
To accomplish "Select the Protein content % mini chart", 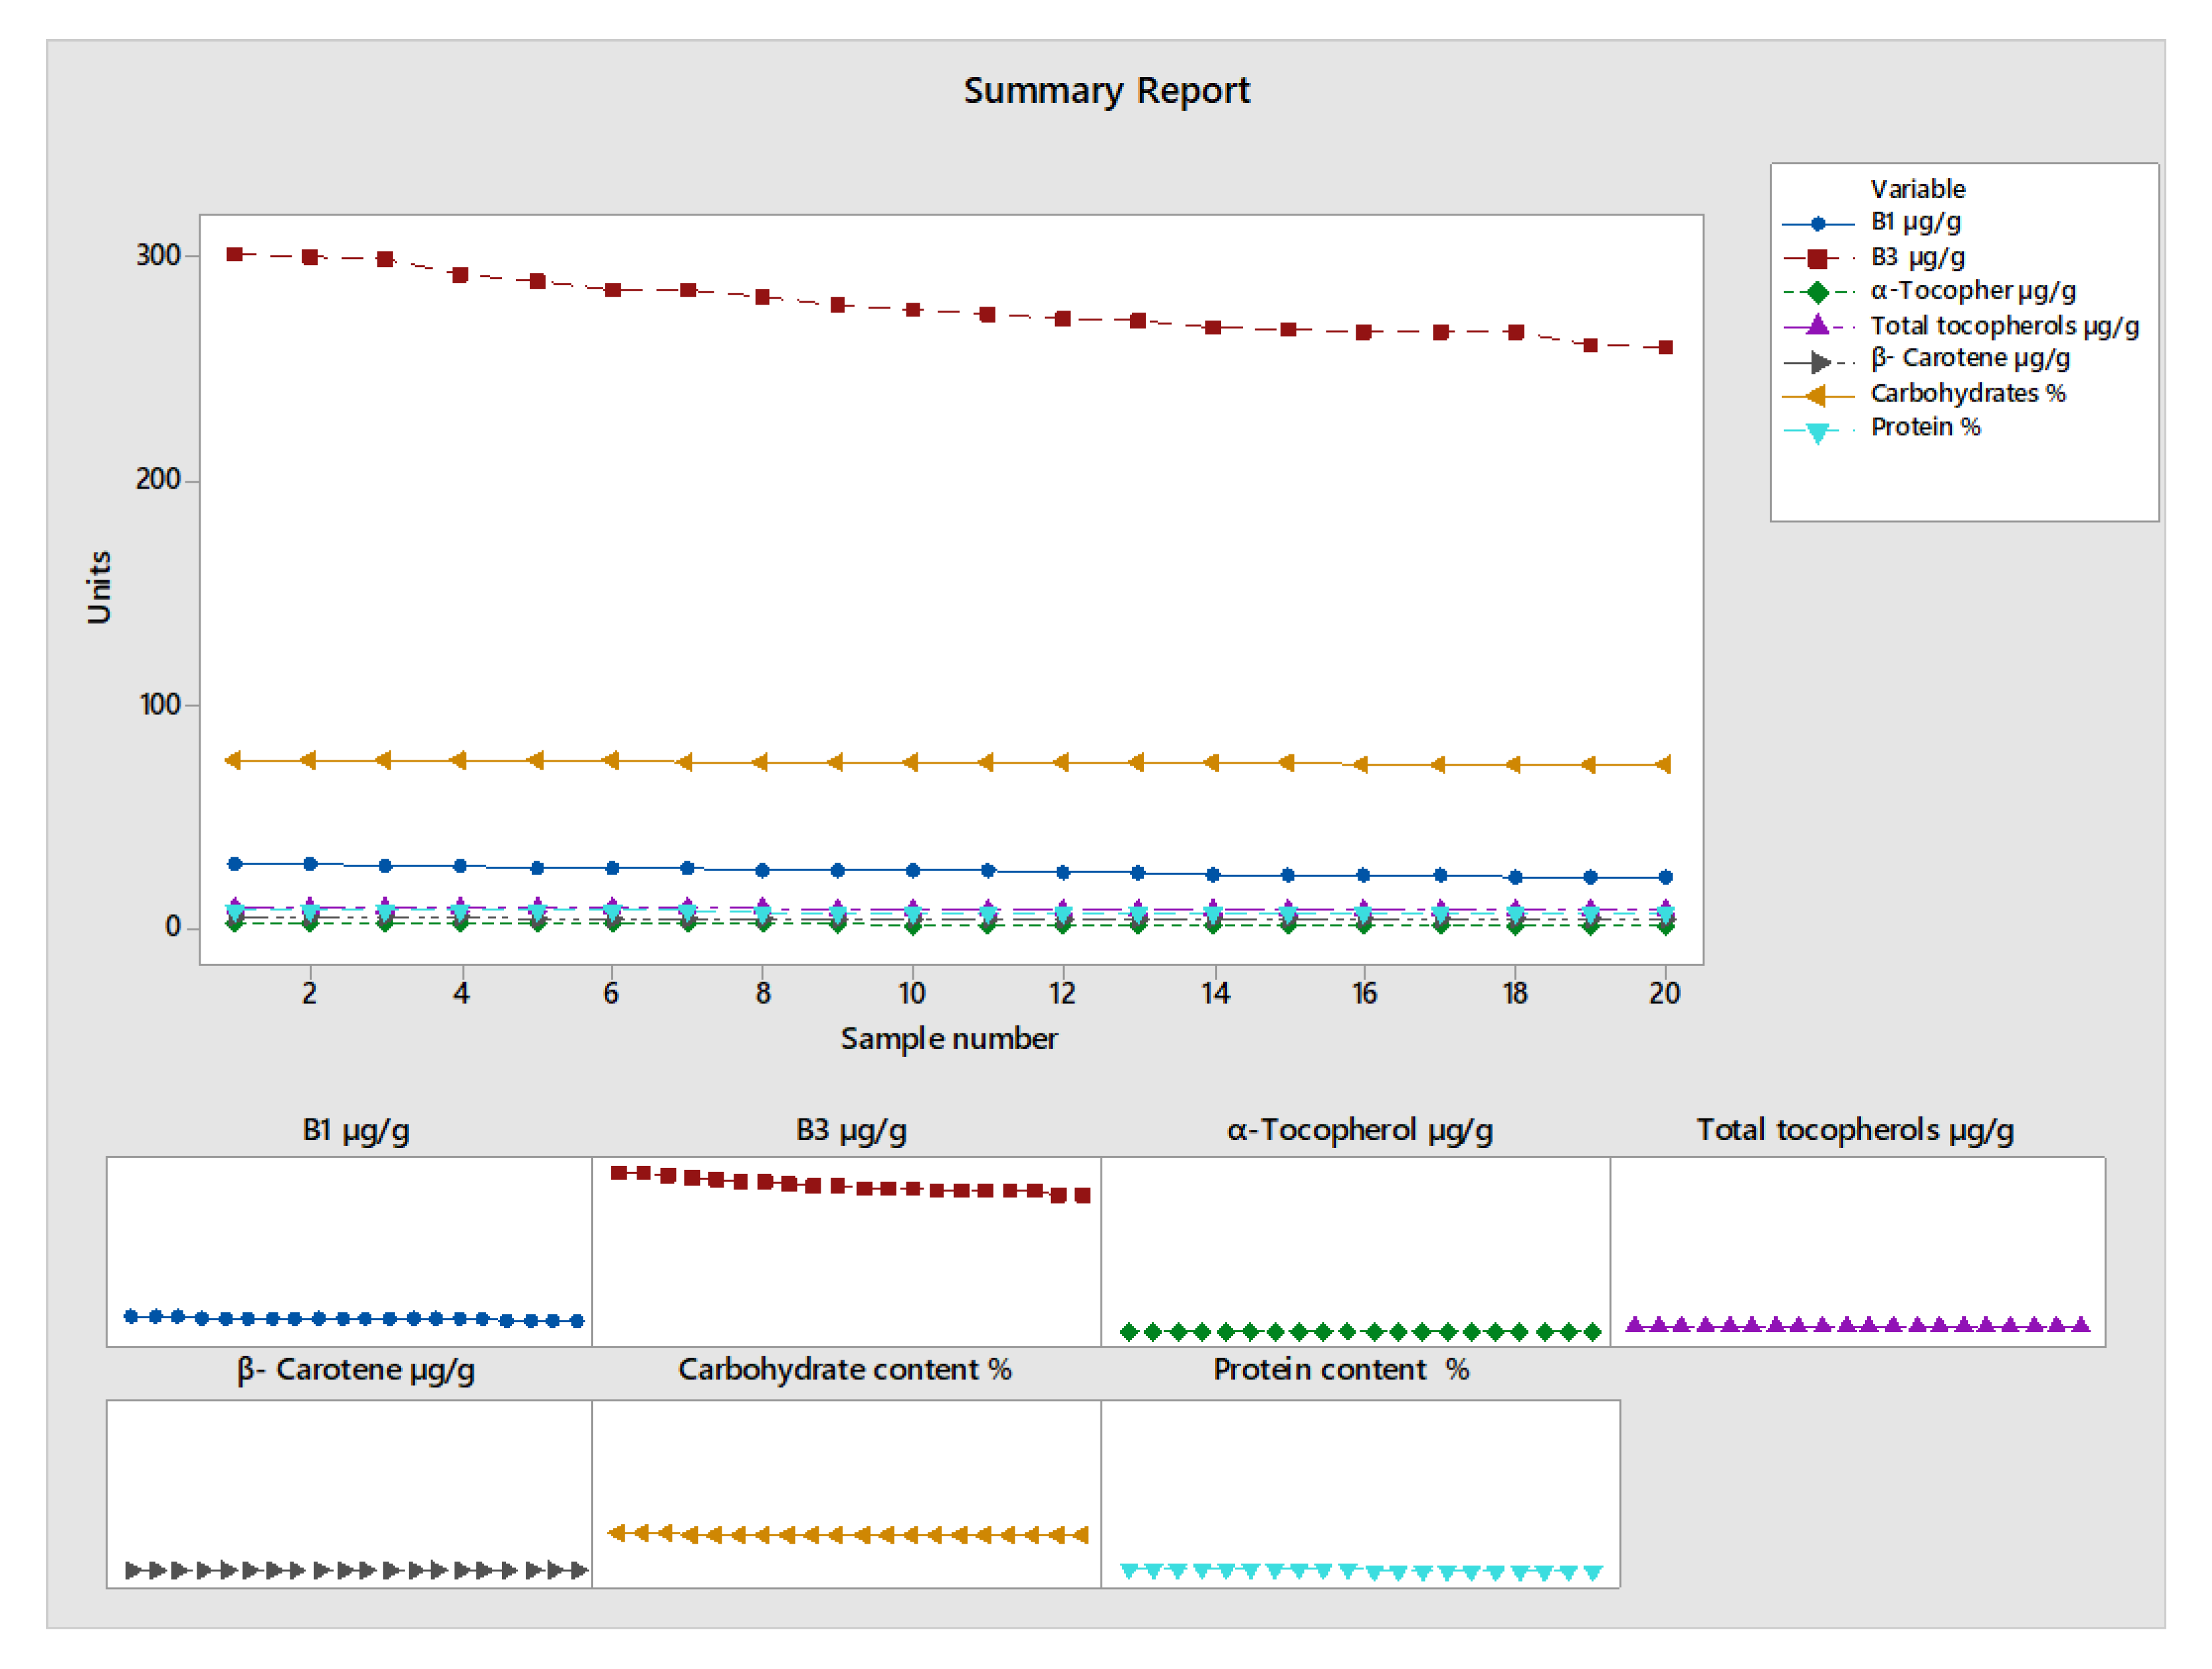I will pos(1360,1493).
